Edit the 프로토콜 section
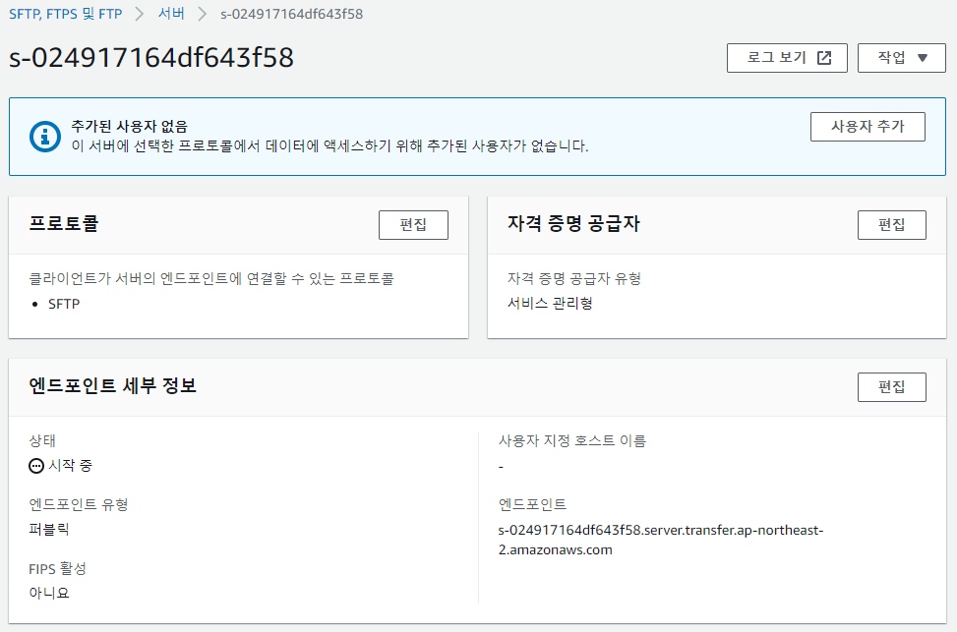The width and height of the screenshot is (957, 632). pos(413,225)
